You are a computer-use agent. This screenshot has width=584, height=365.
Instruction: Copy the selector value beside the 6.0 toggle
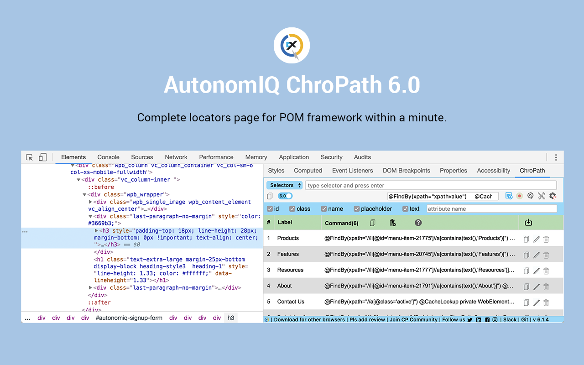coord(270,196)
